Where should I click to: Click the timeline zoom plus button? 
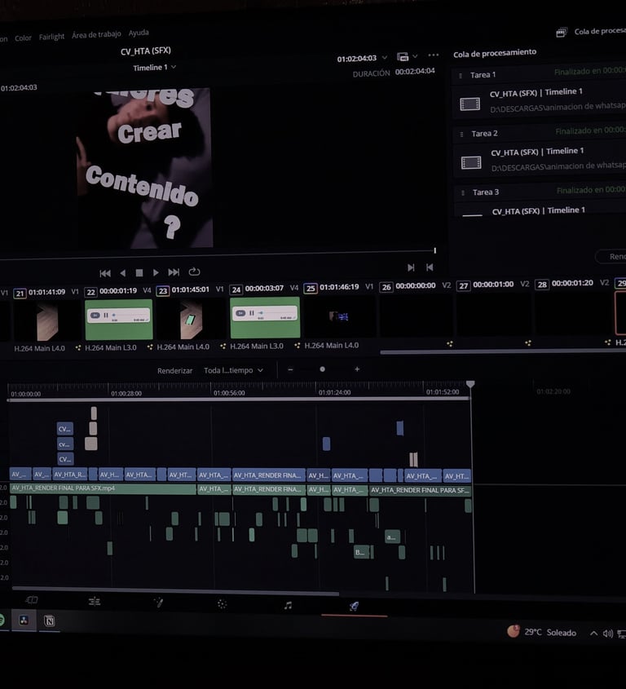click(x=357, y=369)
